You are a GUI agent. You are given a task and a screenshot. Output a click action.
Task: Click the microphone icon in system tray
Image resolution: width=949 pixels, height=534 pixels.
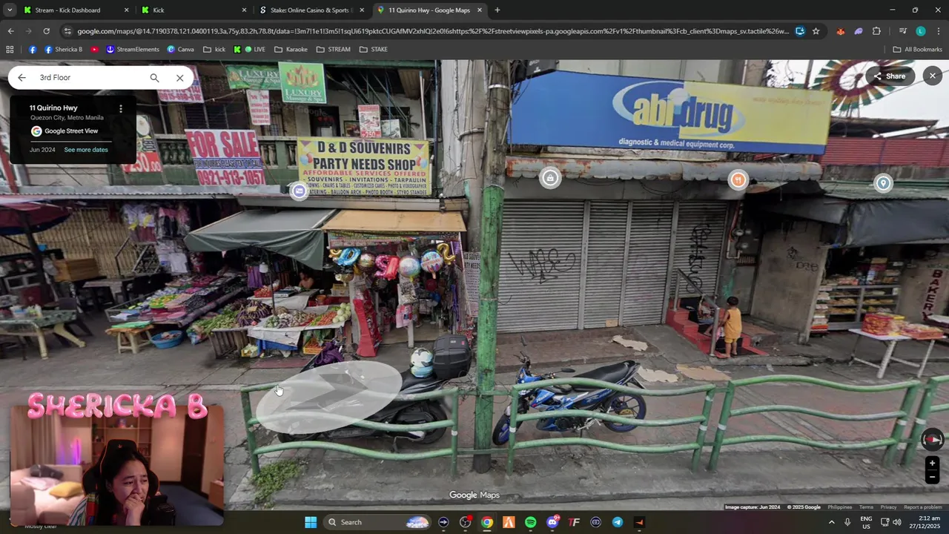pyautogui.click(x=847, y=522)
